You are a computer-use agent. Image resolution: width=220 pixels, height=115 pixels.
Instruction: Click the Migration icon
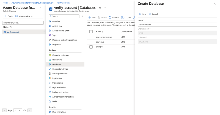point(50,45)
